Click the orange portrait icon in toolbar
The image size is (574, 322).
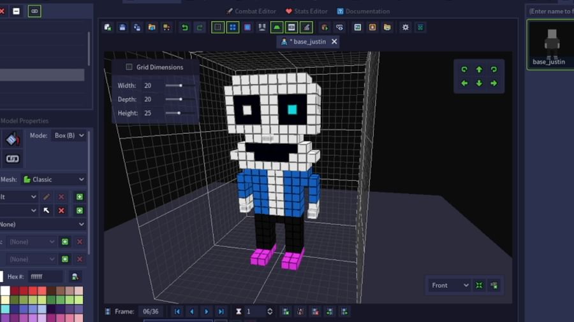(x=372, y=27)
